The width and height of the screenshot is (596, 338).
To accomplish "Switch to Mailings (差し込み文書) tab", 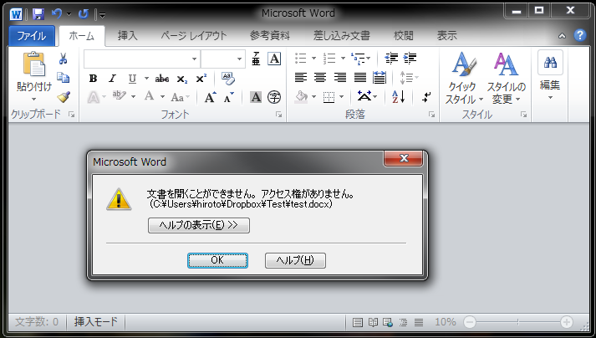I will click(341, 36).
